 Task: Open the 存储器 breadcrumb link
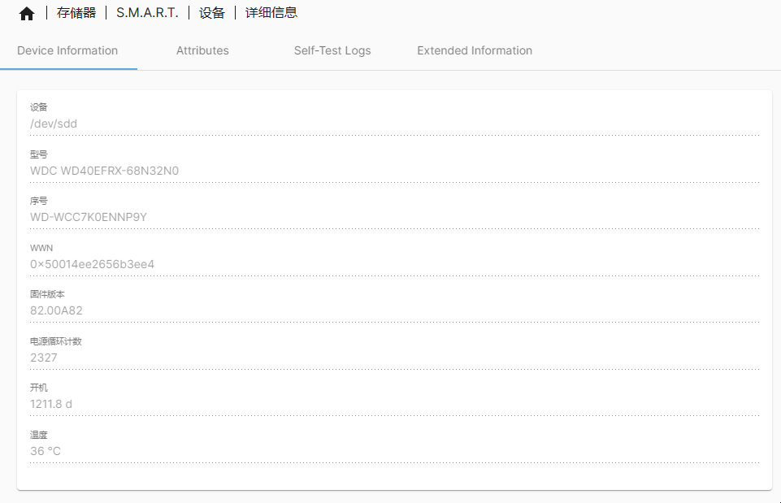coord(76,13)
